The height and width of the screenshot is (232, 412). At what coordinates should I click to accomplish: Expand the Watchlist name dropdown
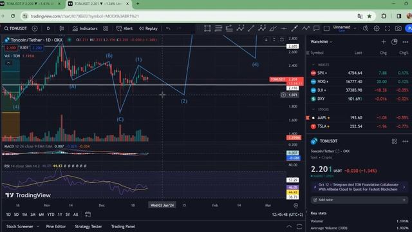tap(321, 42)
